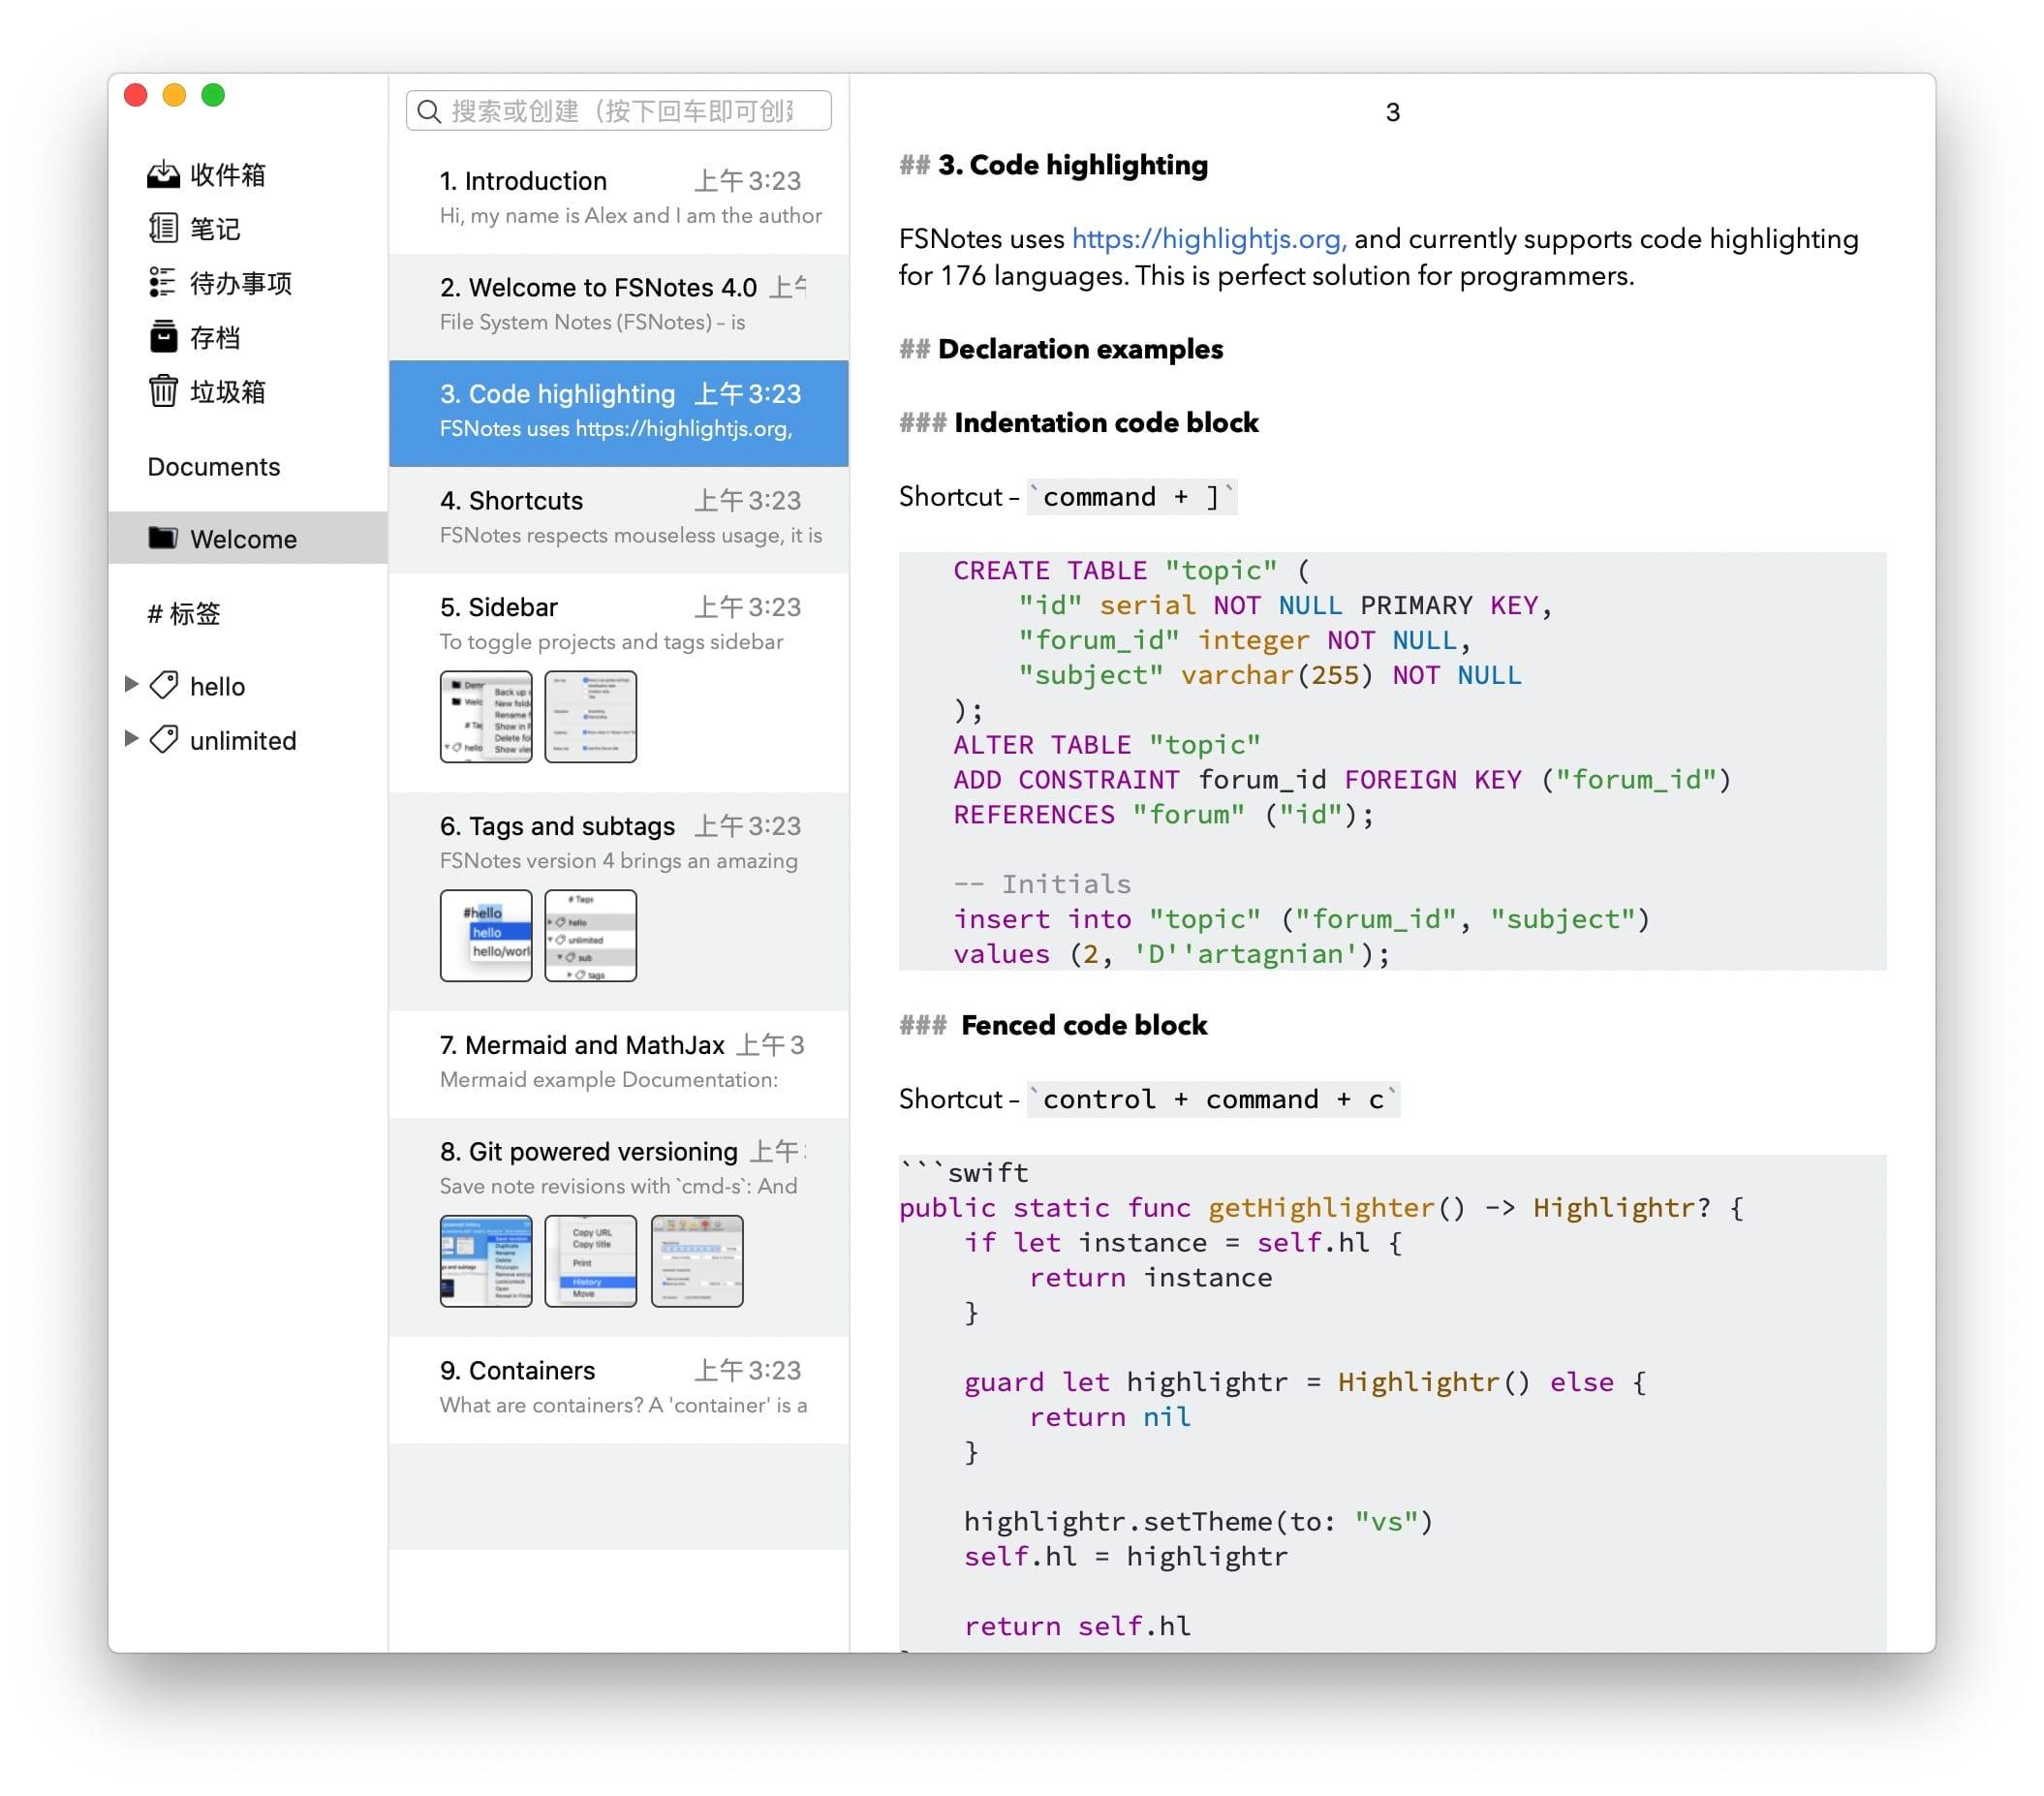
Task: Click the Archive box icon
Action: (x=163, y=338)
